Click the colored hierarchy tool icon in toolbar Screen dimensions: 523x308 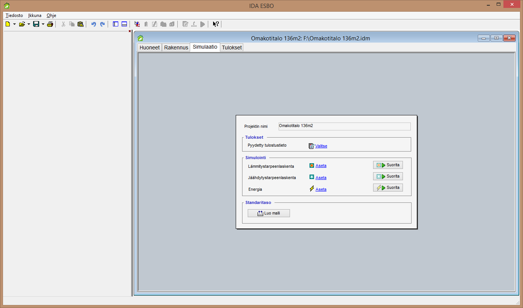click(137, 24)
